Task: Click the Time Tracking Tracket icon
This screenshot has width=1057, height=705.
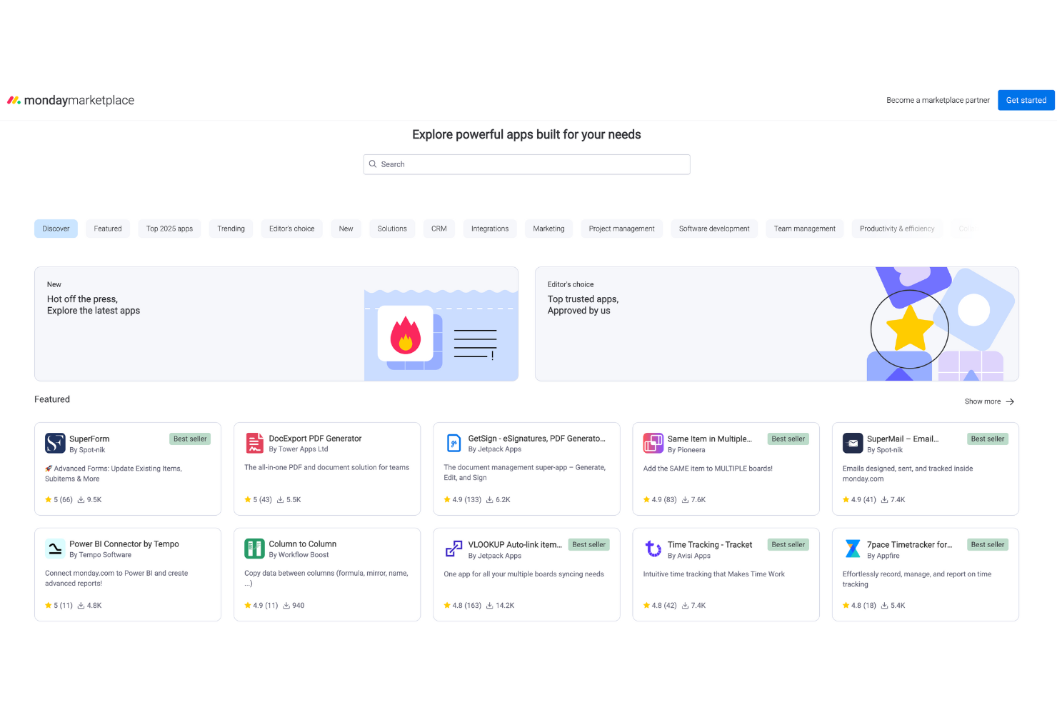Action: (x=653, y=549)
